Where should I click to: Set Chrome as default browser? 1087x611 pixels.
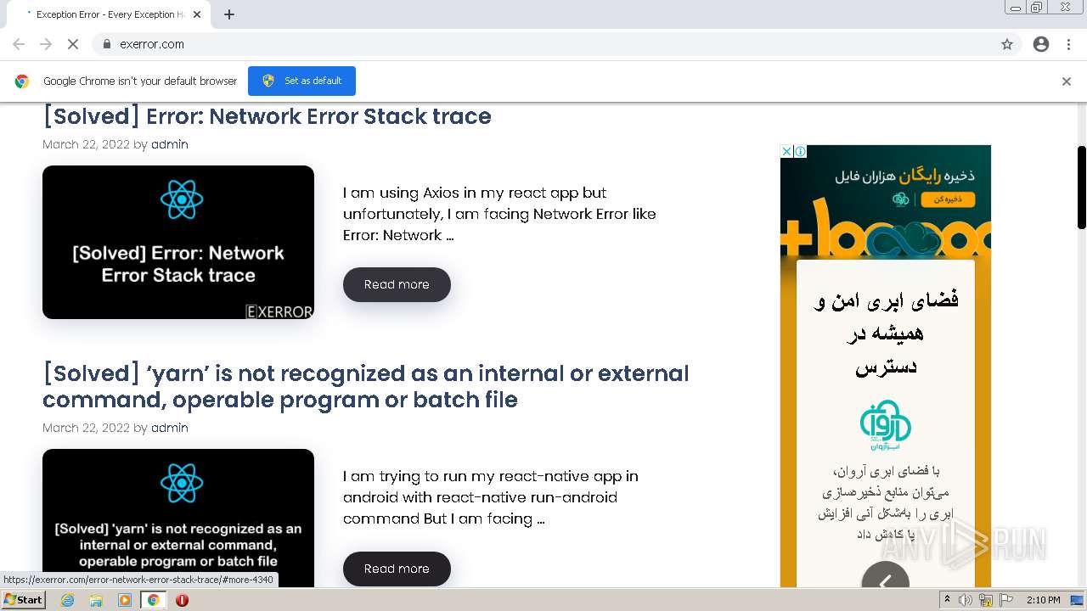[301, 81]
